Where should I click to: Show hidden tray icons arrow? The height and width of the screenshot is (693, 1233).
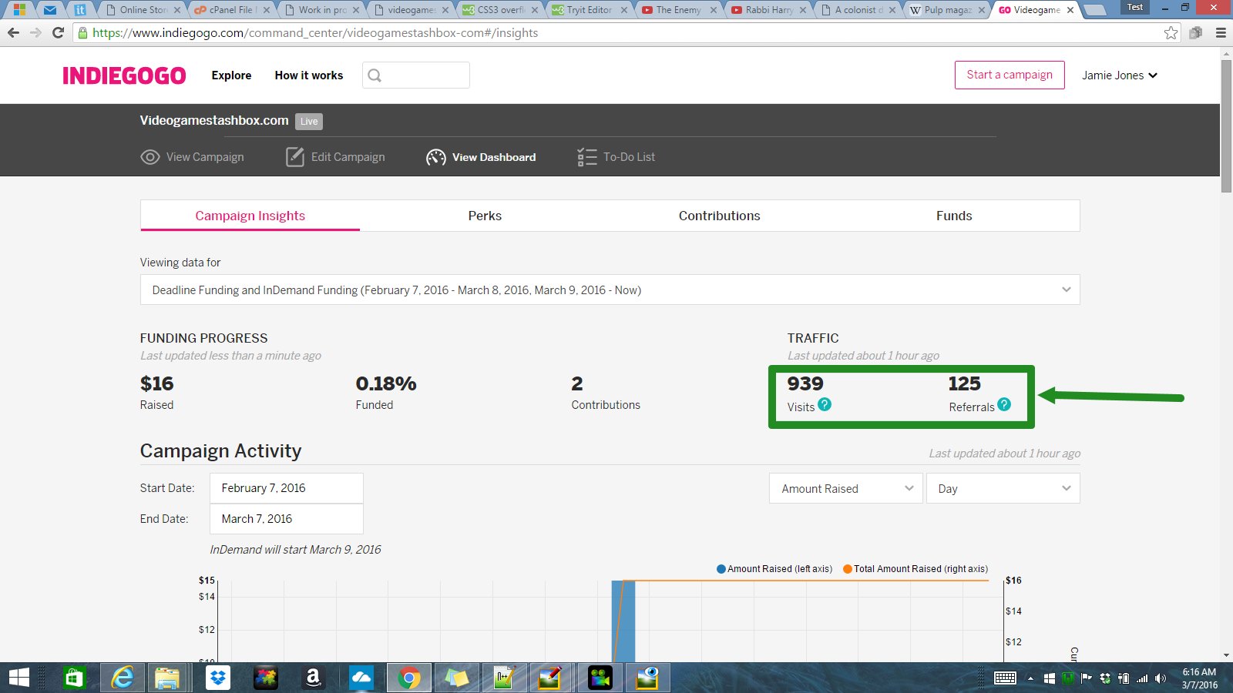tap(1030, 678)
